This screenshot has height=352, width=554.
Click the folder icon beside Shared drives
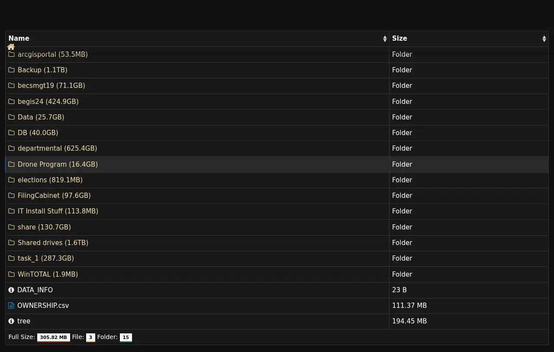[x=12, y=243]
